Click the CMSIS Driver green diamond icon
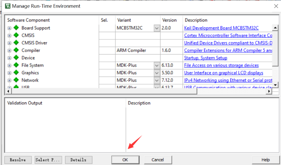281x165 pixels. click(16, 43)
